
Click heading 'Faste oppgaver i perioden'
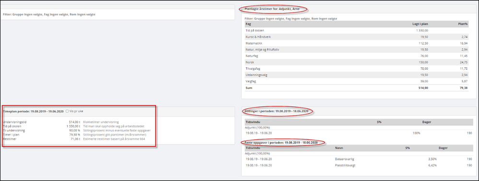point(281,142)
